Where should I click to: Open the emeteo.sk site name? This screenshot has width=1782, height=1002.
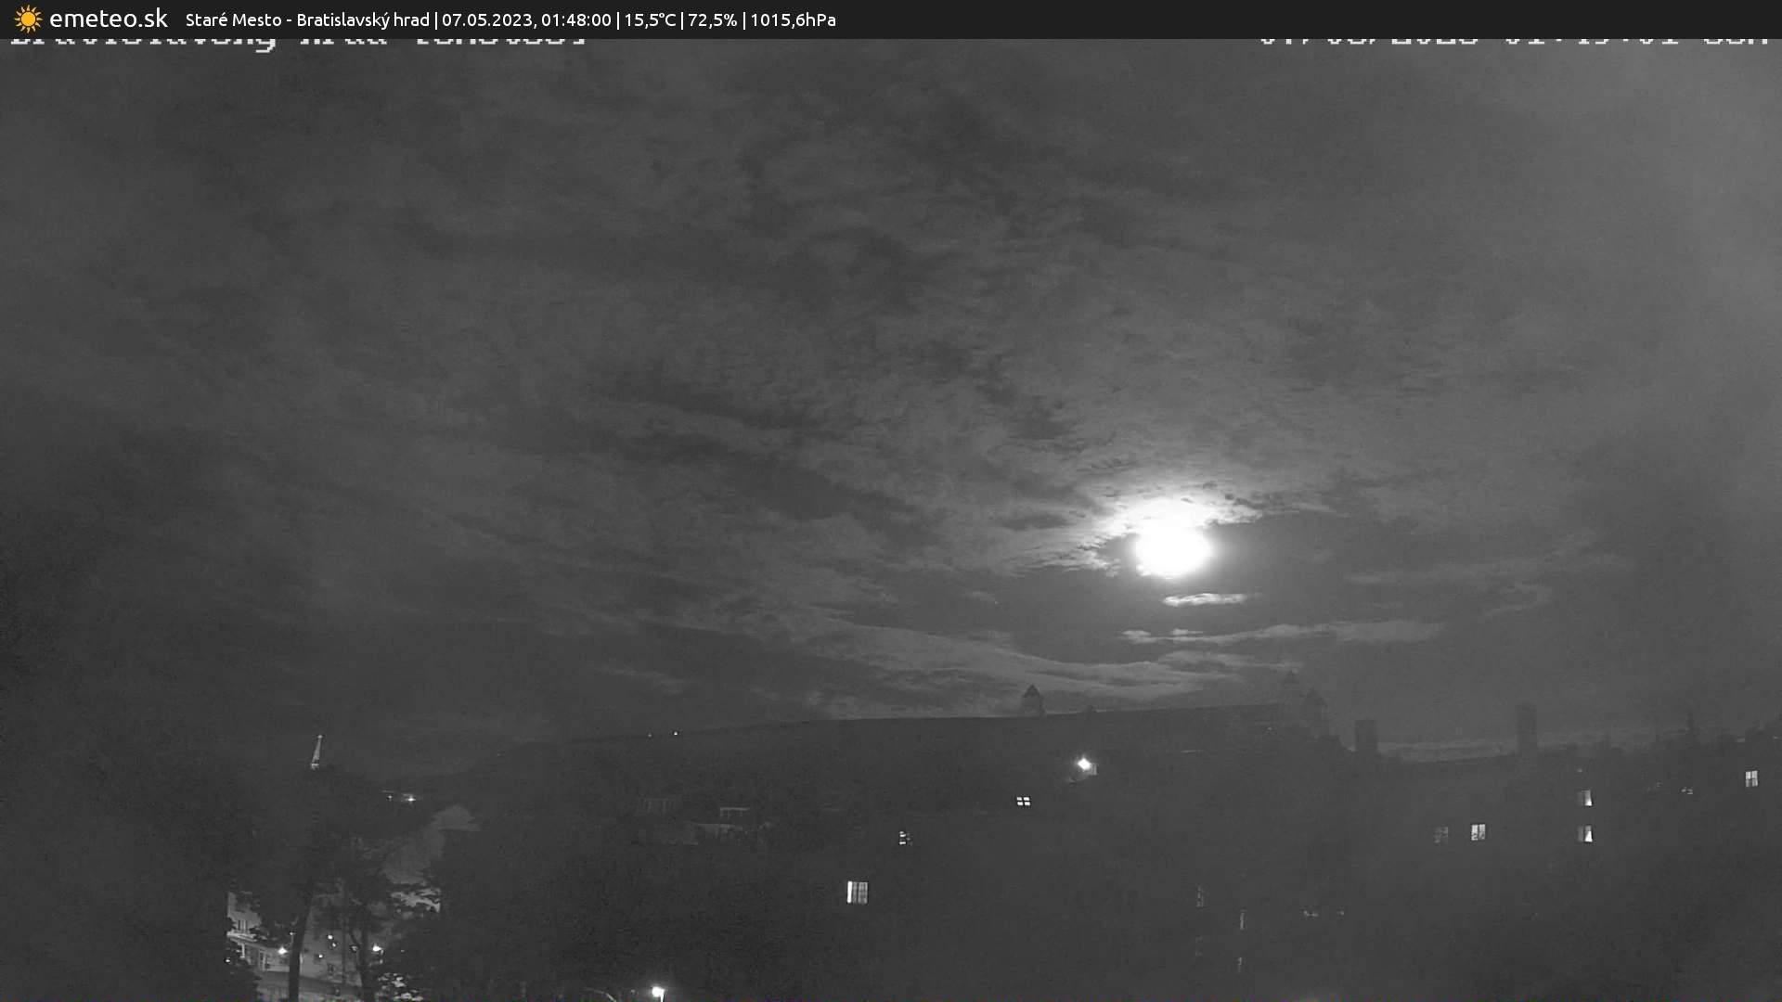(x=108, y=19)
